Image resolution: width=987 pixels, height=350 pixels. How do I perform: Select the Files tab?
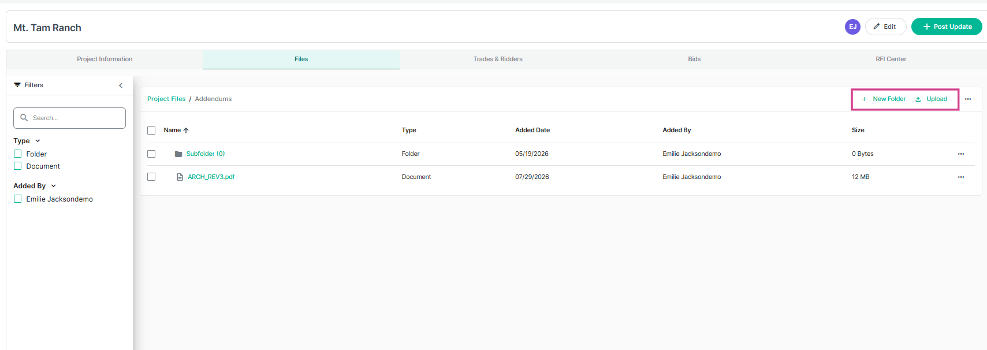(x=301, y=59)
